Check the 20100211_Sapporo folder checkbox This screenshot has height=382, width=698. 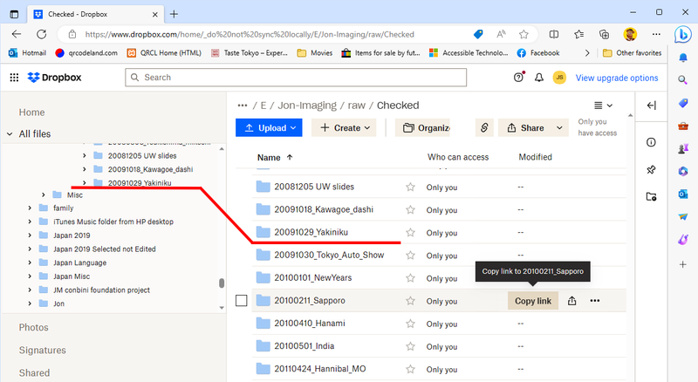[242, 301]
